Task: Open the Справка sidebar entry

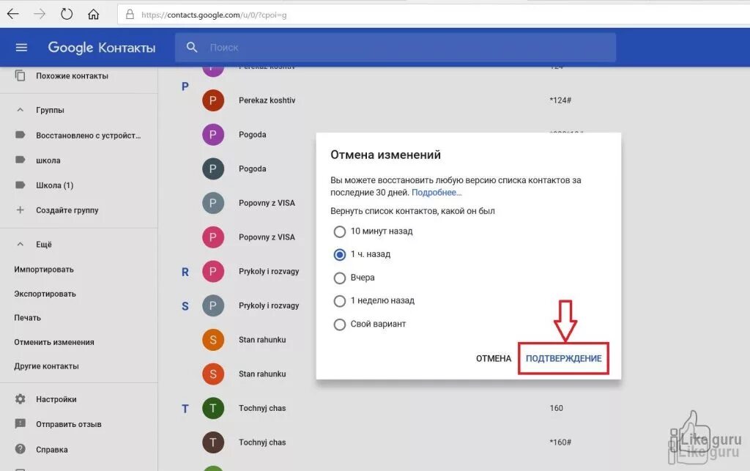Action: coord(52,450)
